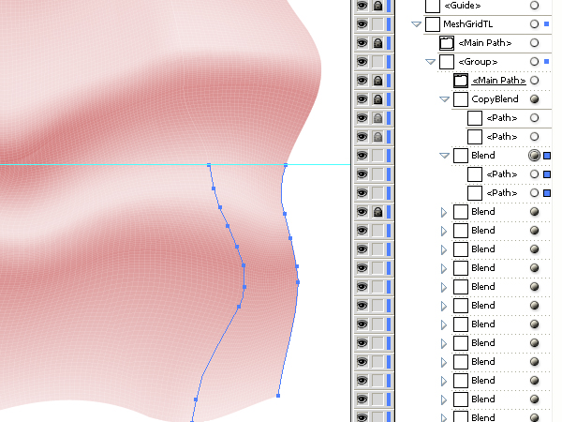Select anchor point where left blue path meets guide

click(209, 165)
